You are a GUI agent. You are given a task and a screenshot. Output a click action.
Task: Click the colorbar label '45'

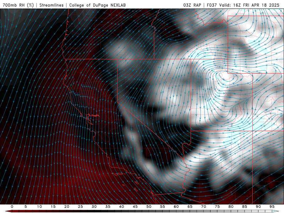click(x=135, y=207)
